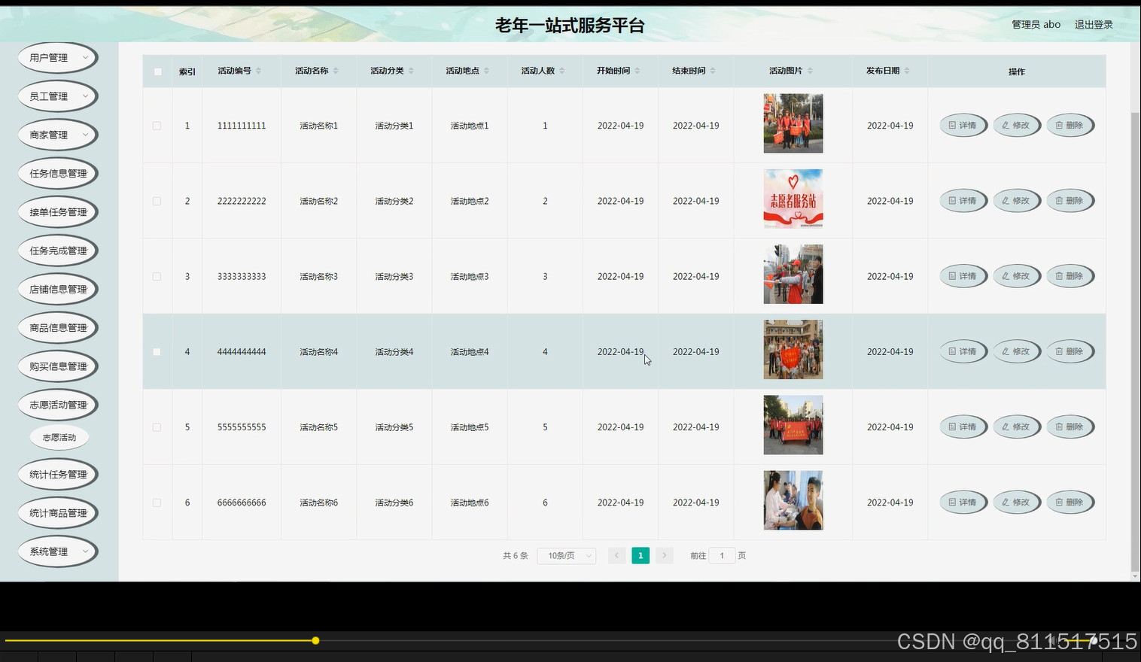Click 修改 button for 活动名称6
The height and width of the screenshot is (662, 1141).
[1016, 503]
